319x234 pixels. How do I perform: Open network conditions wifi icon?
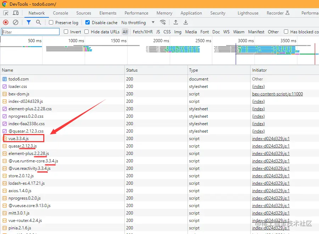coord(163,22)
